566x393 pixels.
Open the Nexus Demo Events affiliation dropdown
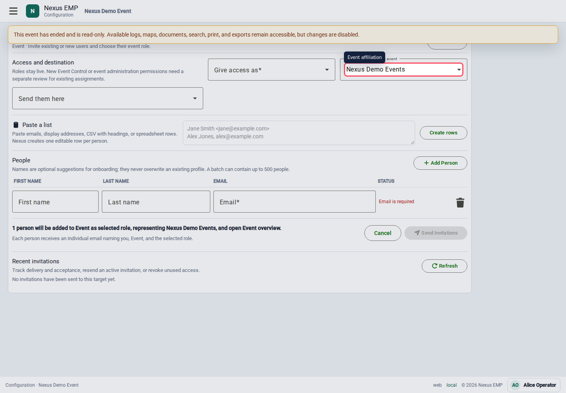pyautogui.click(x=404, y=70)
